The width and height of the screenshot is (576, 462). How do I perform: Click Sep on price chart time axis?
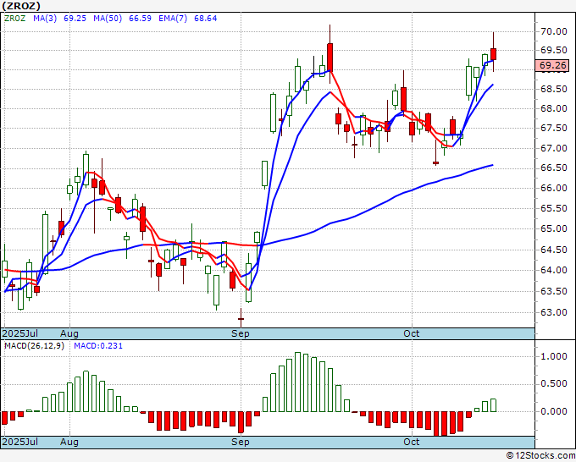241,333
